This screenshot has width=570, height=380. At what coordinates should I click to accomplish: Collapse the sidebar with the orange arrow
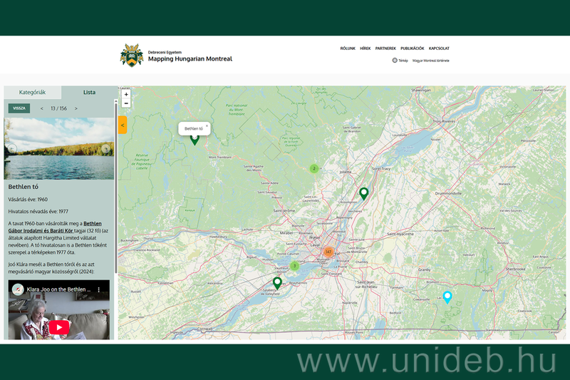[123, 125]
